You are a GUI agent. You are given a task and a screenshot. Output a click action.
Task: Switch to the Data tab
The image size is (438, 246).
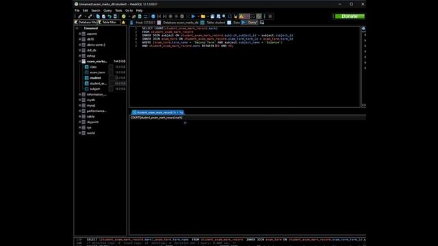pos(233,23)
